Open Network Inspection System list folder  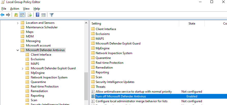pyautogui.click(x=114, y=53)
